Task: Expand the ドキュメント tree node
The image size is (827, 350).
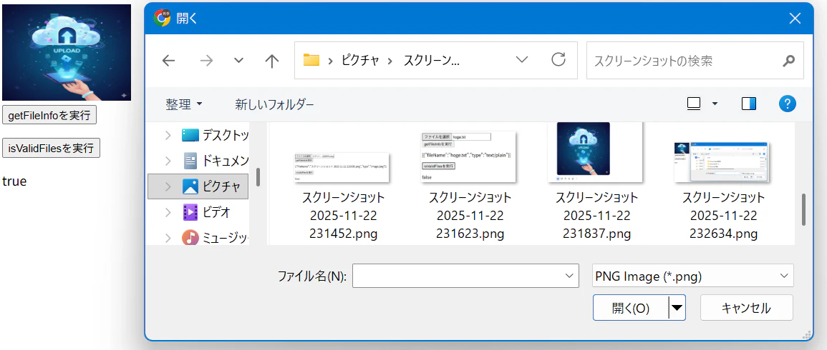Action: point(168,161)
